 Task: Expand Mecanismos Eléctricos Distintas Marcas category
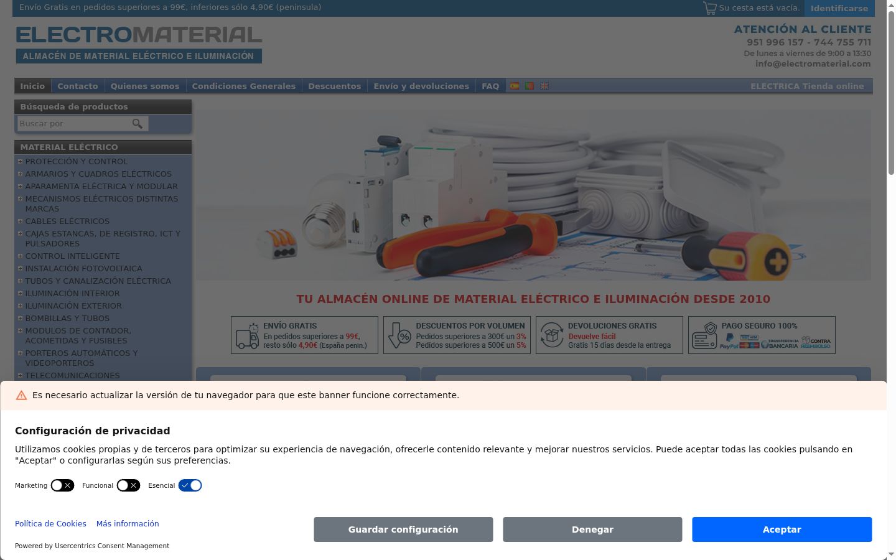pyautogui.click(x=20, y=198)
